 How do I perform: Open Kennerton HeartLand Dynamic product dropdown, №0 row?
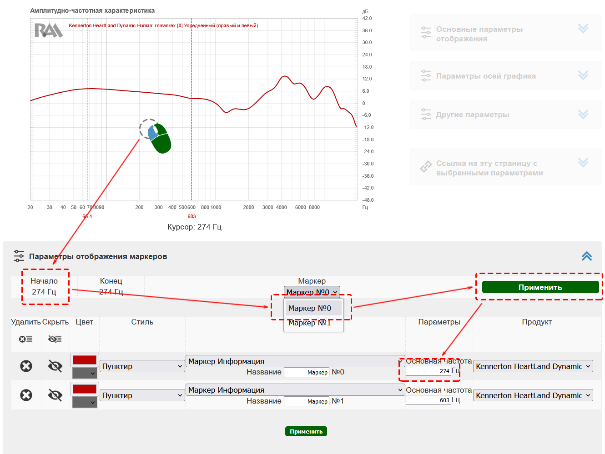pos(533,366)
